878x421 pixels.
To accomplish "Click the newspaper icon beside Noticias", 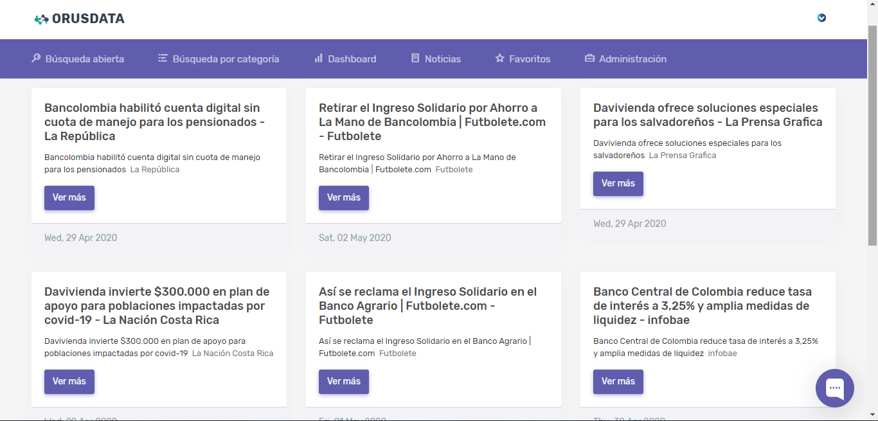I will click(x=415, y=58).
